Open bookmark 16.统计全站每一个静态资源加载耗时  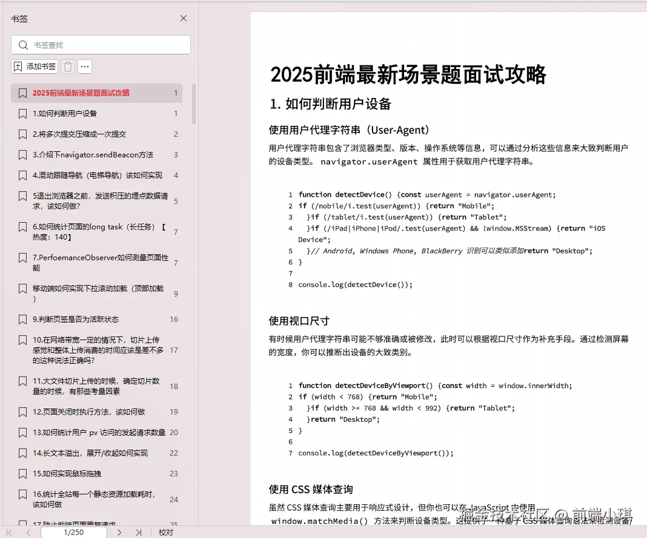tap(96, 499)
